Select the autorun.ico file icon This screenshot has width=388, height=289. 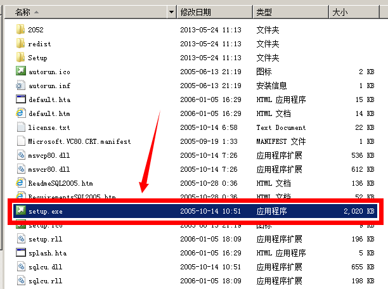(21, 72)
